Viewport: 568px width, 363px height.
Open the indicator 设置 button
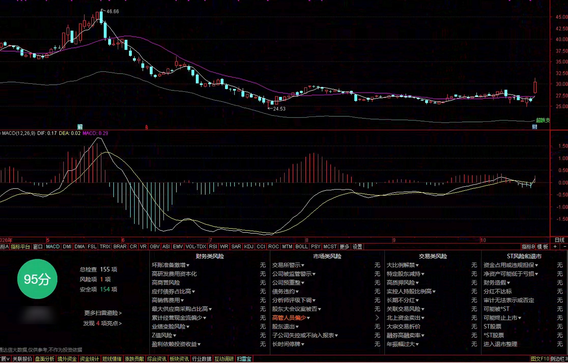pyautogui.click(x=357, y=246)
